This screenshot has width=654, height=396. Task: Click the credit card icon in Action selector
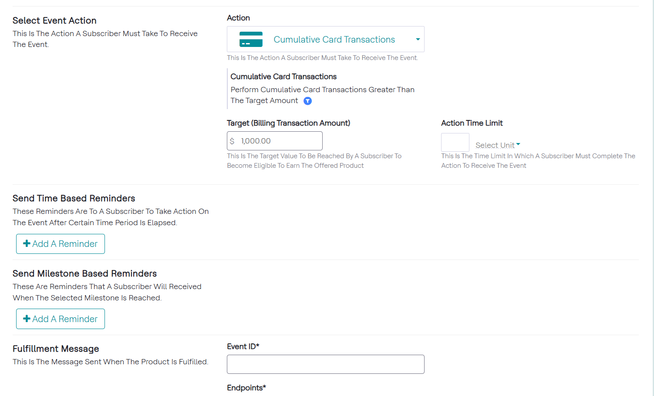(x=251, y=39)
